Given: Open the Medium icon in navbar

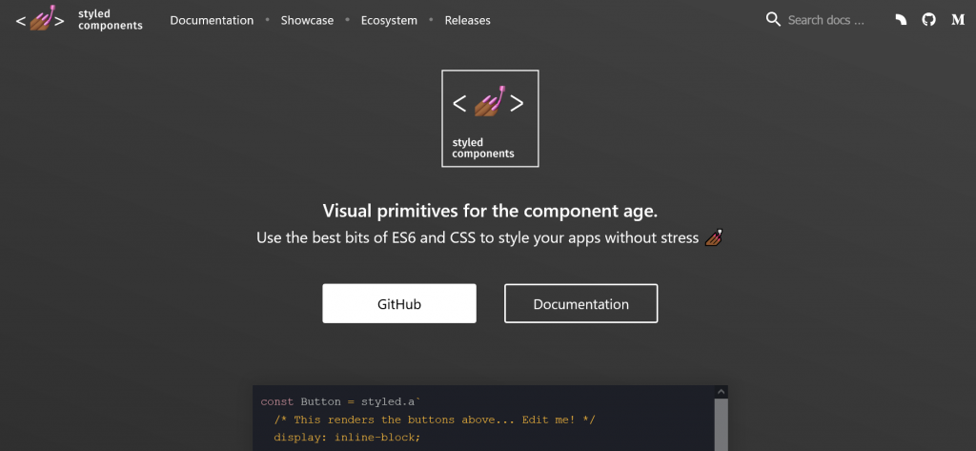Looking at the screenshot, I should [x=958, y=20].
